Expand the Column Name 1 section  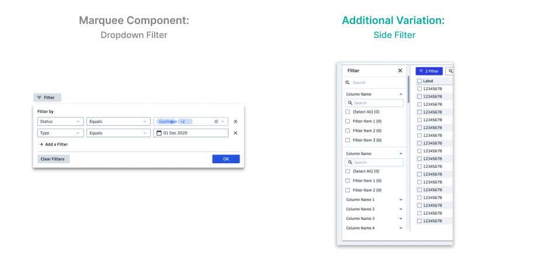tap(401, 199)
